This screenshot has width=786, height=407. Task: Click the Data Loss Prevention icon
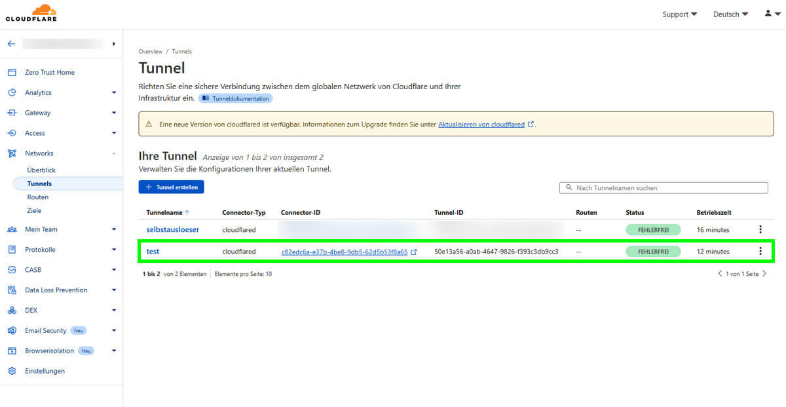point(12,290)
